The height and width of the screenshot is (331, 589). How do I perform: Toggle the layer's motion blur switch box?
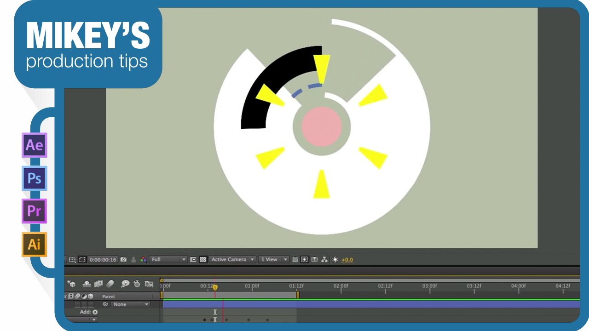coord(77,304)
